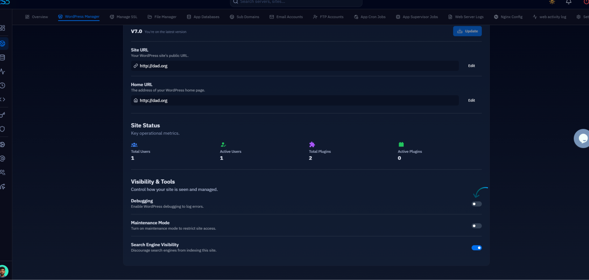589x280 pixels.
Task: Open the Email Accounts tab
Action: [x=286, y=17]
